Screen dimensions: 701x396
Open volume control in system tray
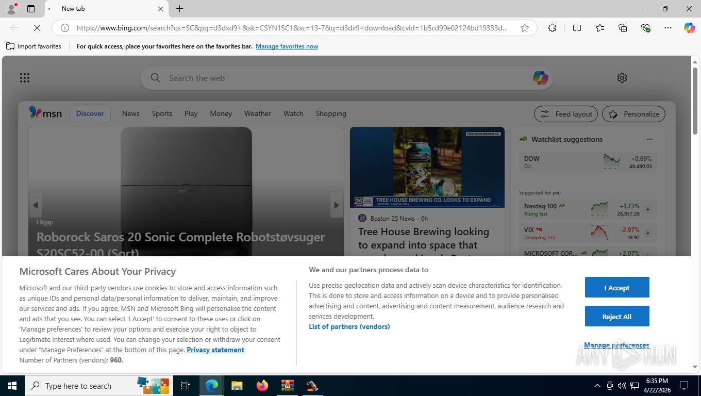click(622, 386)
